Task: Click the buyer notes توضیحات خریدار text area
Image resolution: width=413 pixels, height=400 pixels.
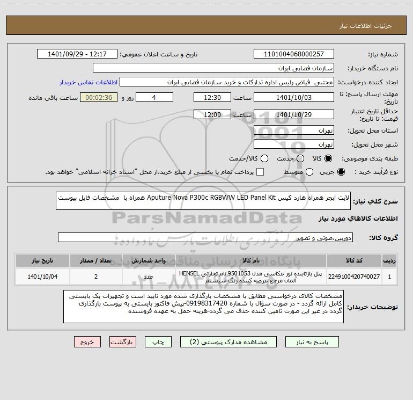Action: pos(203,307)
